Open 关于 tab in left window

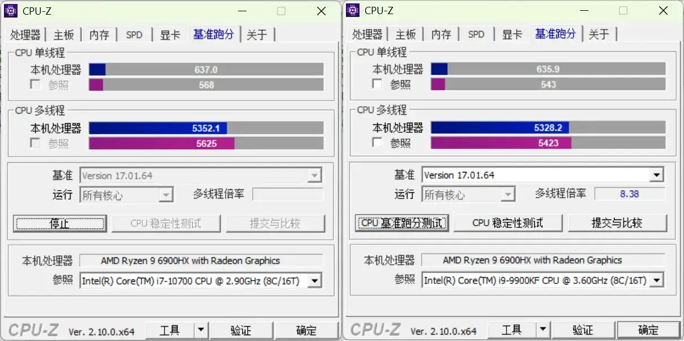coord(257,35)
